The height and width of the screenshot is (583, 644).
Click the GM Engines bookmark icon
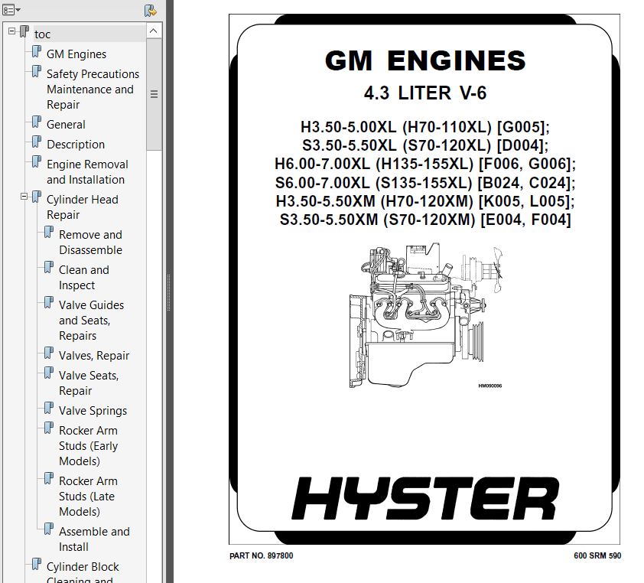37,51
